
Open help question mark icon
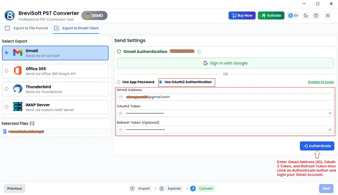316,16
